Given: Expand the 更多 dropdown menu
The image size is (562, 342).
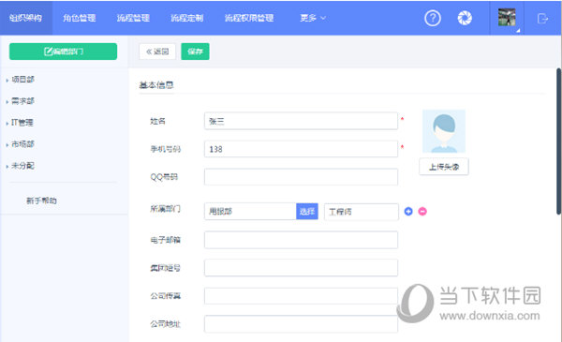Looking at the screenshot, I should 313,18.
